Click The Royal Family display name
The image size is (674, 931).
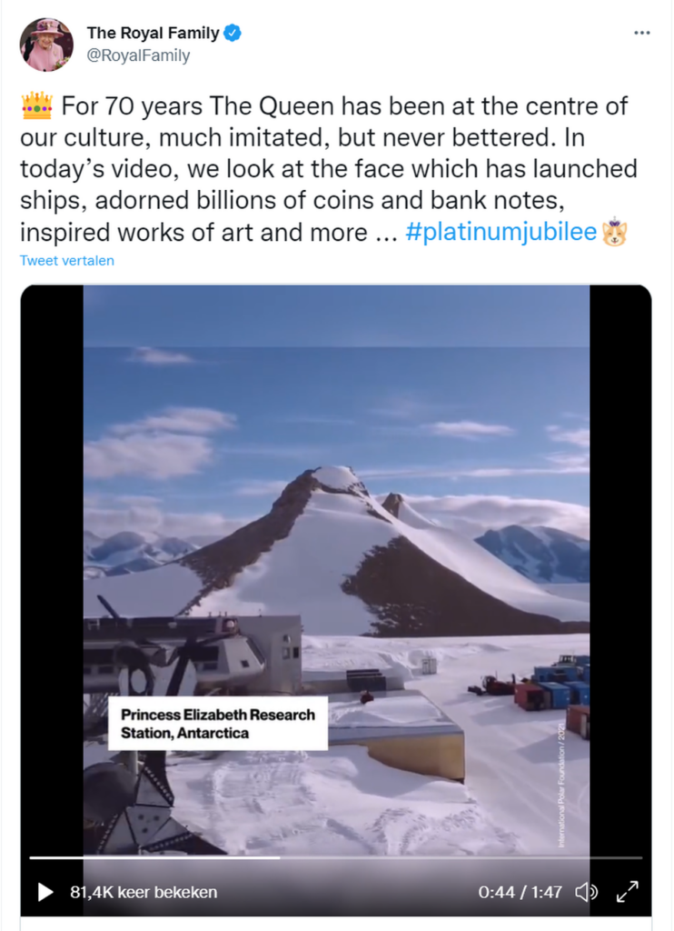(x=154, y=33)
